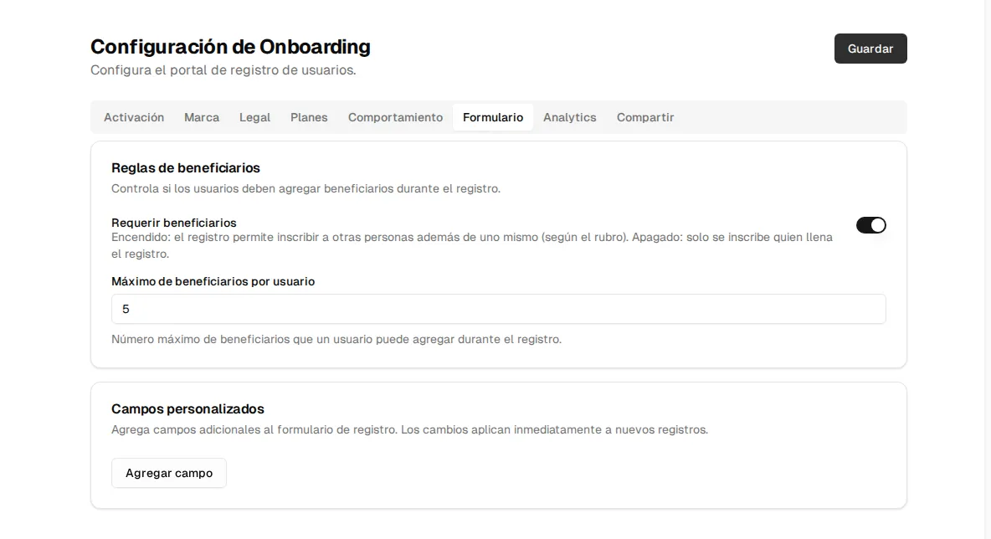Select the Planes tab
This screenshot has height=539, width=991.
click(x=309, y=117)
